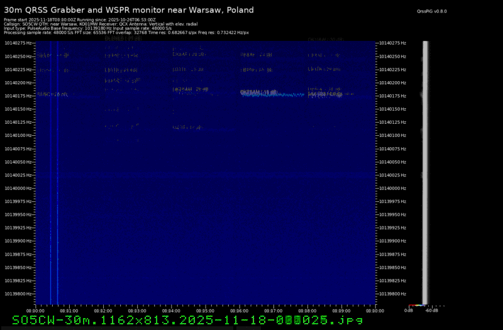Click '10140175 Hz' on the left frequency axis
The image size is (503, 330).
click(x=18, y=96)
